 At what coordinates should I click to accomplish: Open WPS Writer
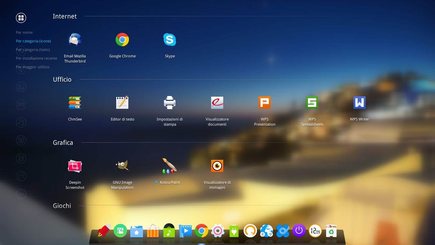point(359,103)
